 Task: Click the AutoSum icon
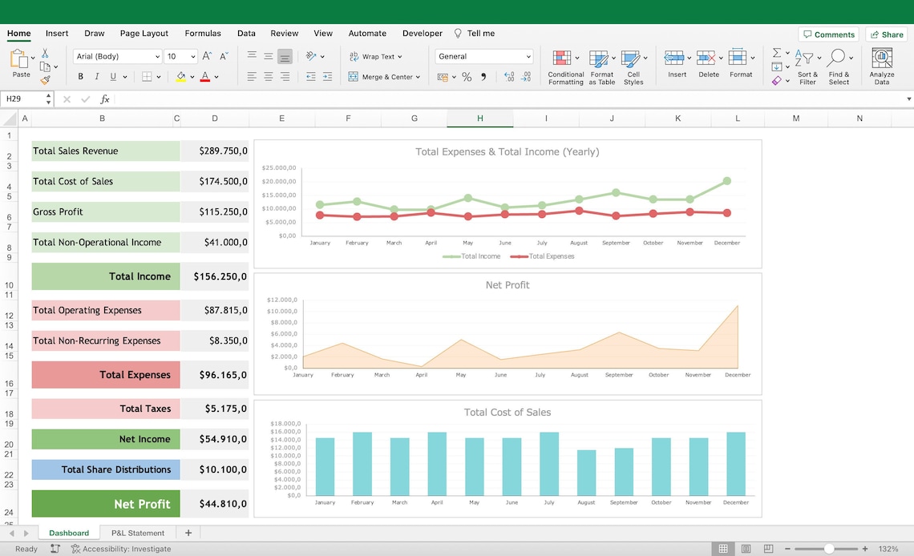point(775,54)
